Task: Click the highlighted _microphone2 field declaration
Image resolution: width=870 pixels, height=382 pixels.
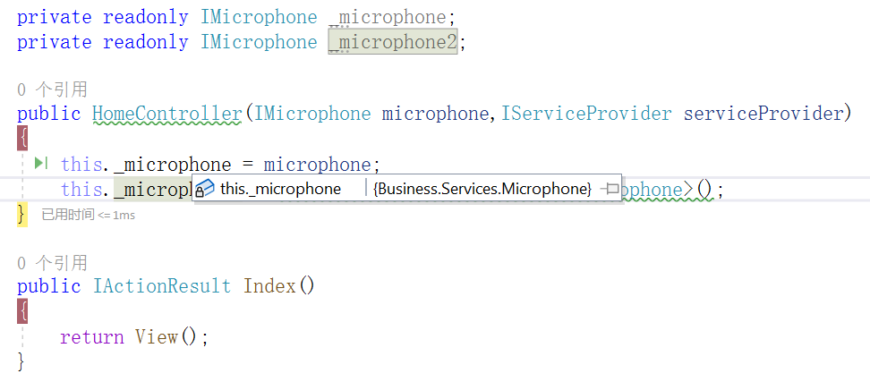Action: tap(393, 42)
